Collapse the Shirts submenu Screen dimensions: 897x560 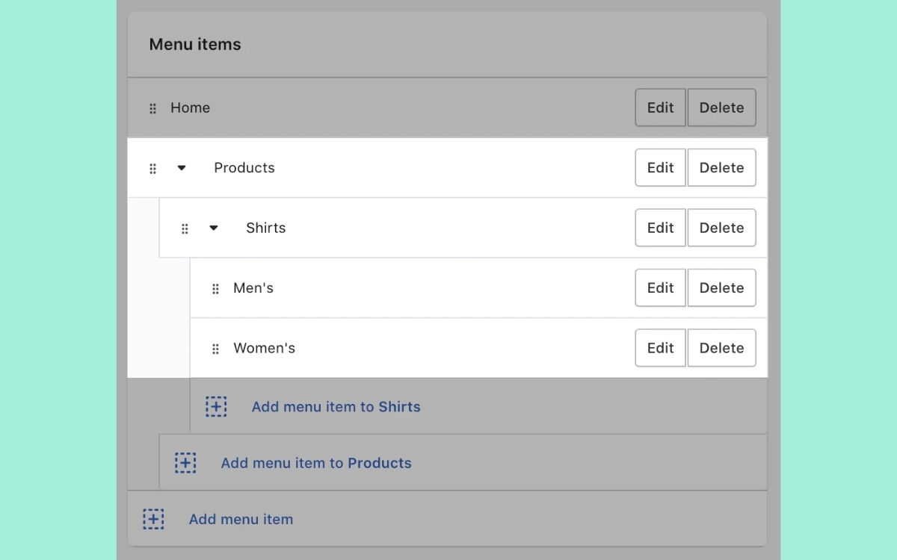tap(214, 228)
